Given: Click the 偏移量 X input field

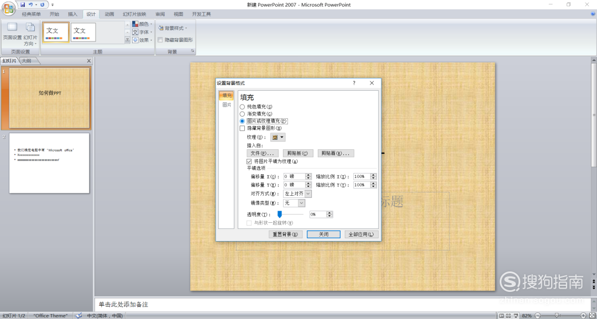Looking at the screenshot, I should [295, 176].
